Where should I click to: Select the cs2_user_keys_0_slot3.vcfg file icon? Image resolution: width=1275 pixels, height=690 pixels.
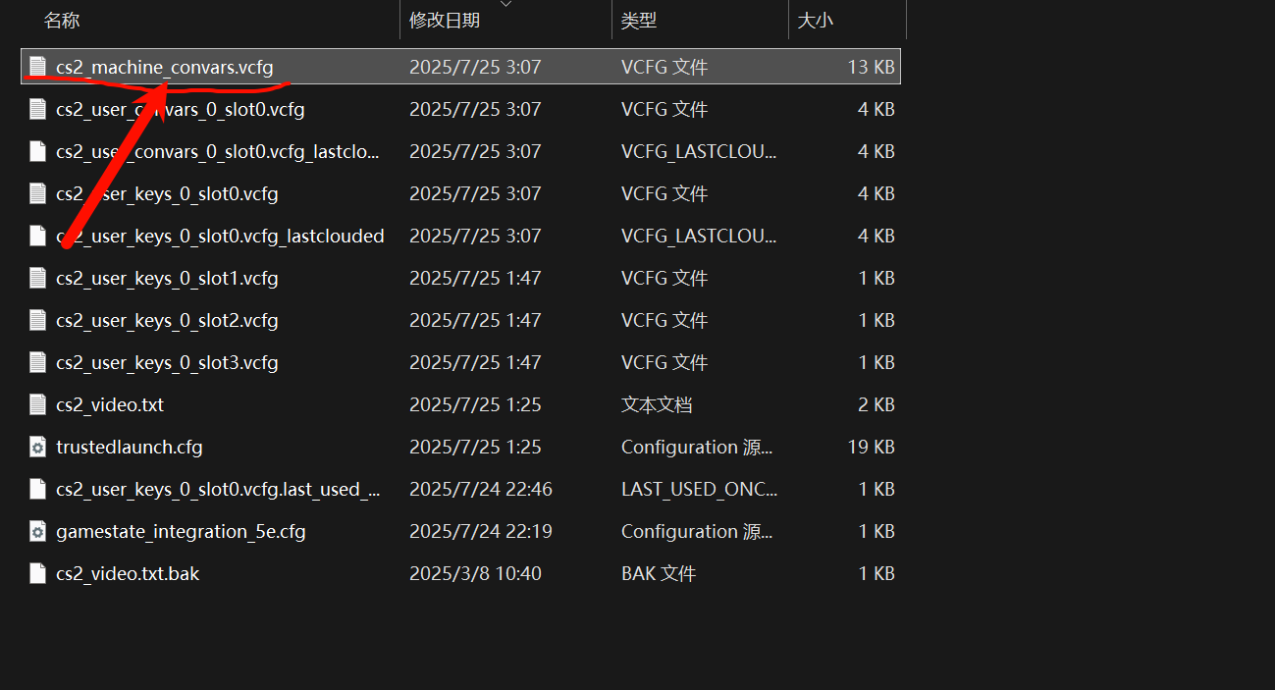click(37, 362)
